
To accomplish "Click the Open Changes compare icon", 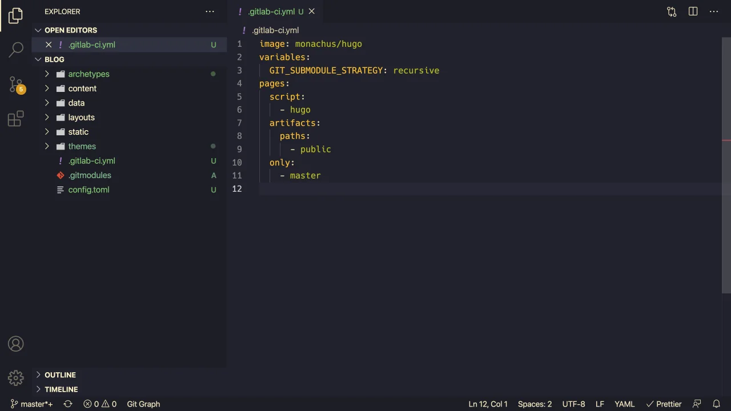I will [672, 11].
